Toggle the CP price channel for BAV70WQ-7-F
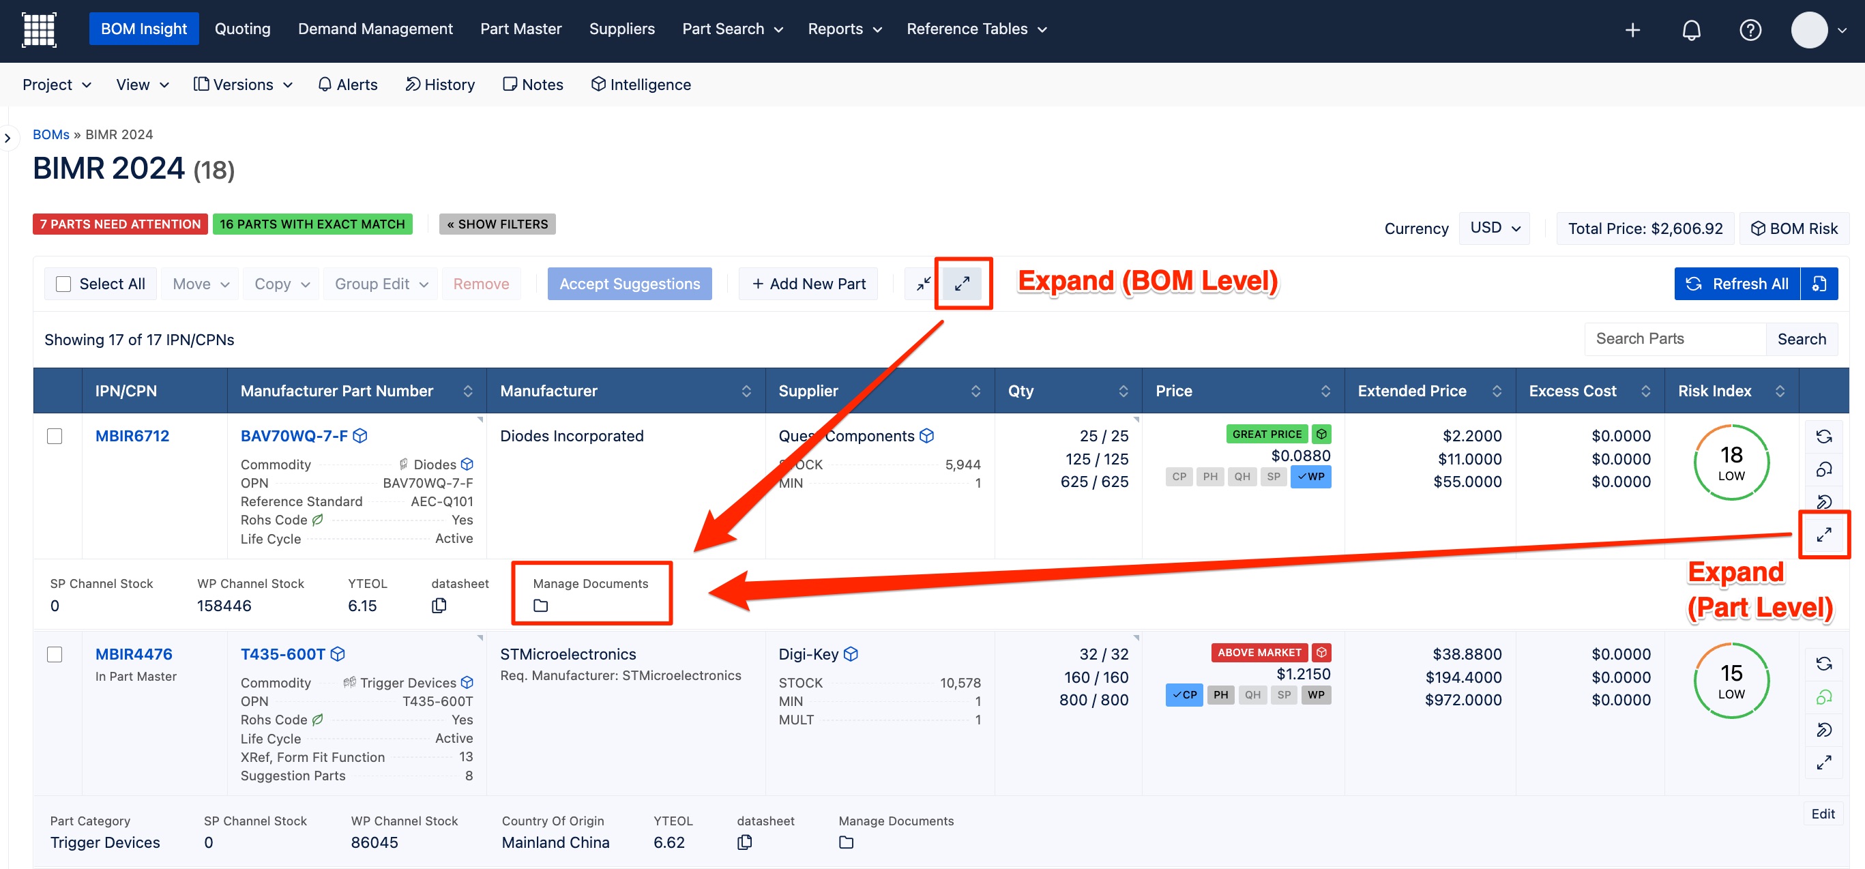The height and width of the screenshot is (869, 1865). click(x=1179, y=477)
